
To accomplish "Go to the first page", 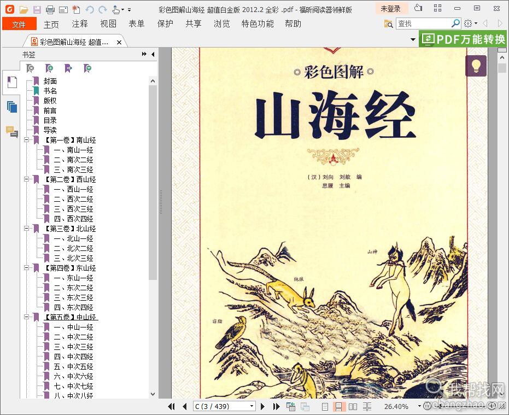I will [x=172, y=406].
